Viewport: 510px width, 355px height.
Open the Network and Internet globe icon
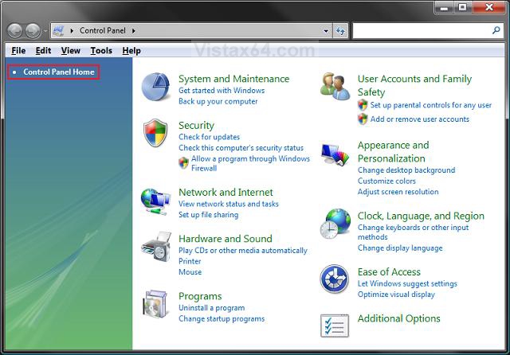155,201
